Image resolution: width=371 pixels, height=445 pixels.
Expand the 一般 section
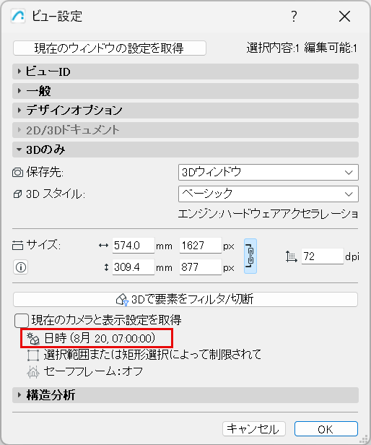coord(185,91)
